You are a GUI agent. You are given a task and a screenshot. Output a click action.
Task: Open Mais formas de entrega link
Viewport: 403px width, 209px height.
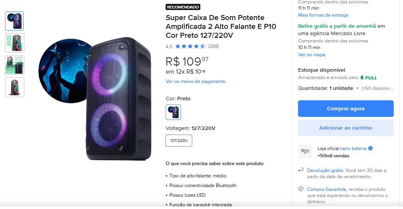coord(323,15)
